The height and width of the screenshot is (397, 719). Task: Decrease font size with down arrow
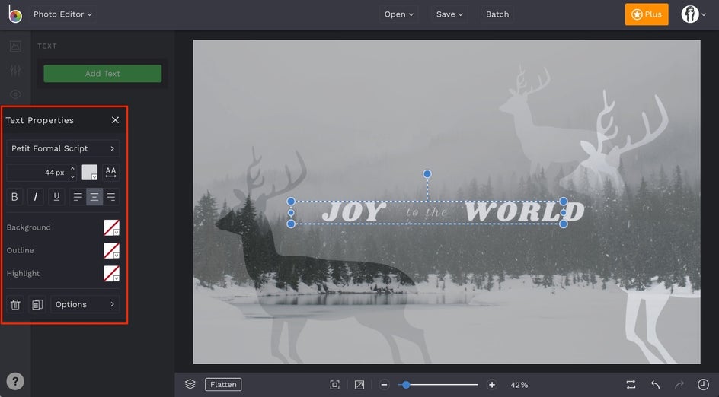72,176
